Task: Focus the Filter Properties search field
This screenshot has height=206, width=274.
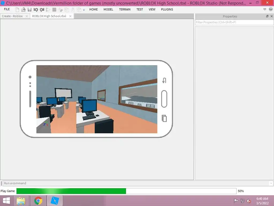Action: pyautogui.click(x=234, y=22)
